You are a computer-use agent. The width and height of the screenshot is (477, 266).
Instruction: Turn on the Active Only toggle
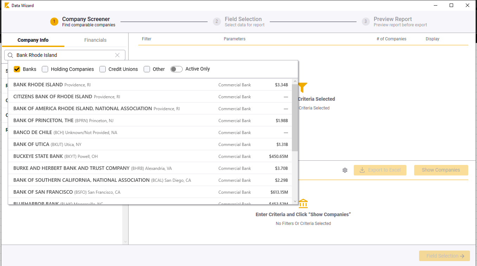click(x=176, y=69)
